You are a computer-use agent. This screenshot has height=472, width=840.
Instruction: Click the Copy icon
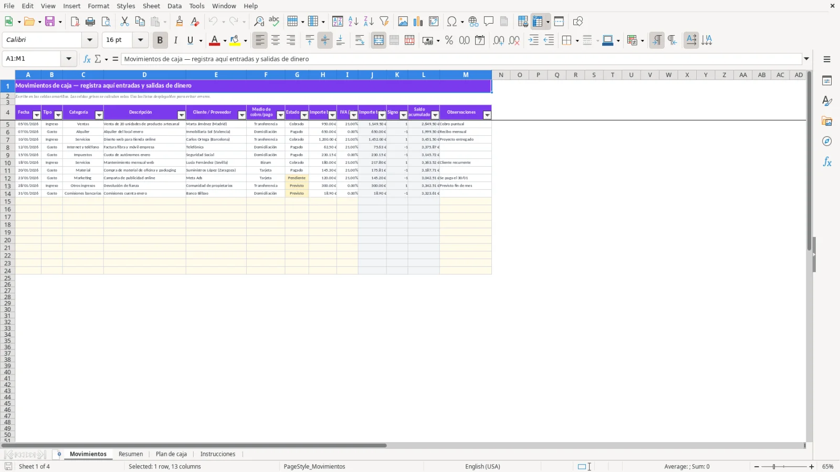click(x=140, y=22)
